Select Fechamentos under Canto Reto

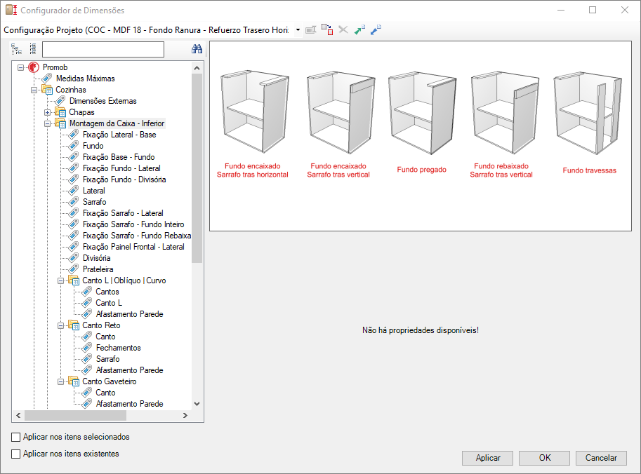click(x=118, y=348)
